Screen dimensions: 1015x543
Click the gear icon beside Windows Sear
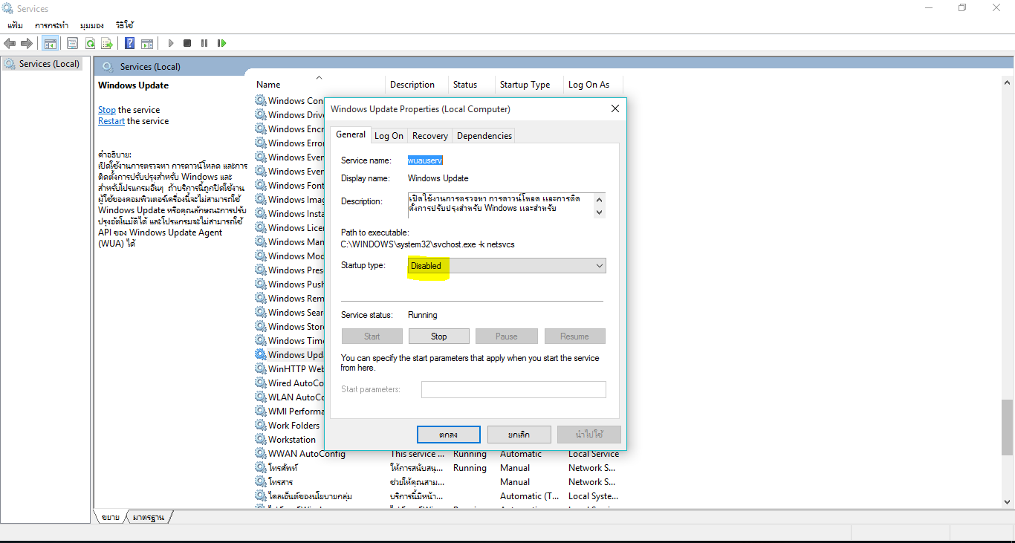click(x=260, y=312)
